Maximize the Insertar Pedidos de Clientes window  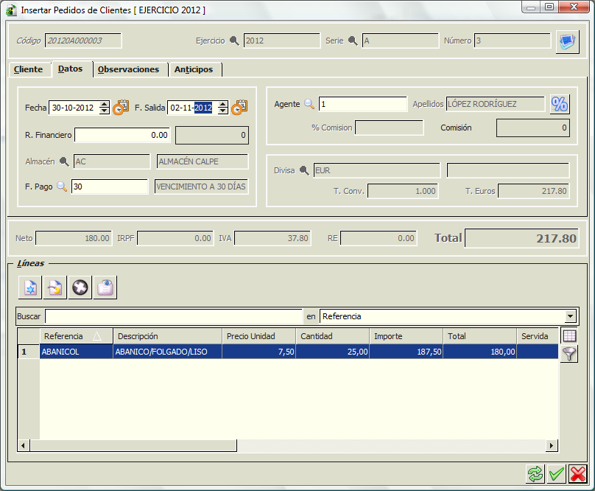[x=549, y=7]
